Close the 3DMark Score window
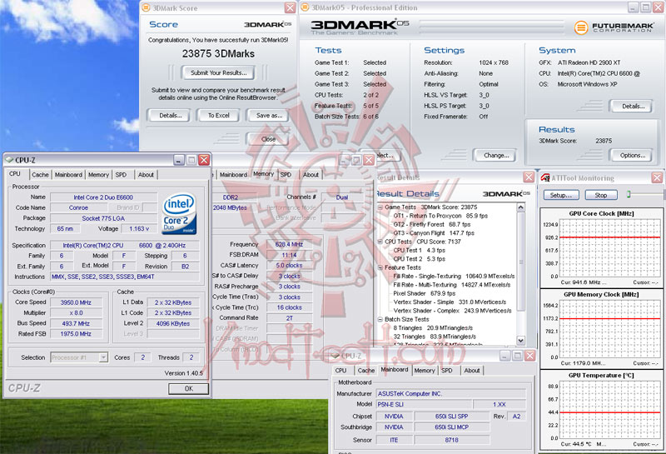 290,7
